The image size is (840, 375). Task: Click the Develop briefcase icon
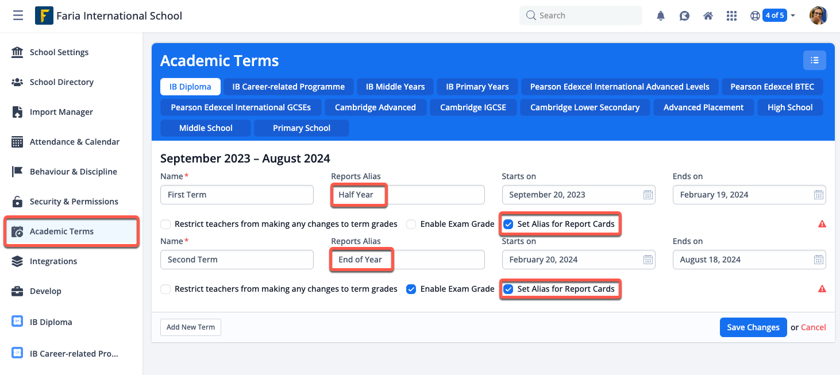[17, 291]
